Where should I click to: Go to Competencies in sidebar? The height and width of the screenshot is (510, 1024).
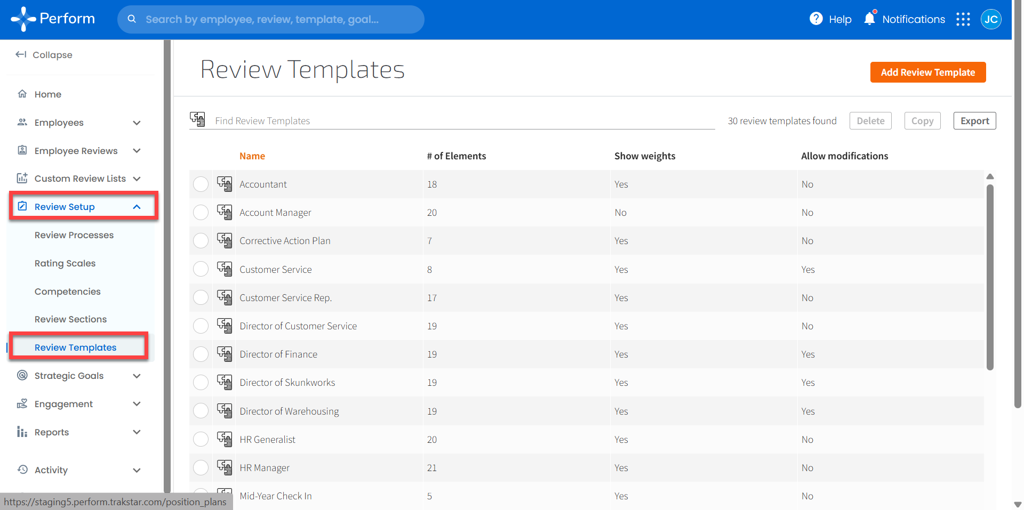pos(68,292)
